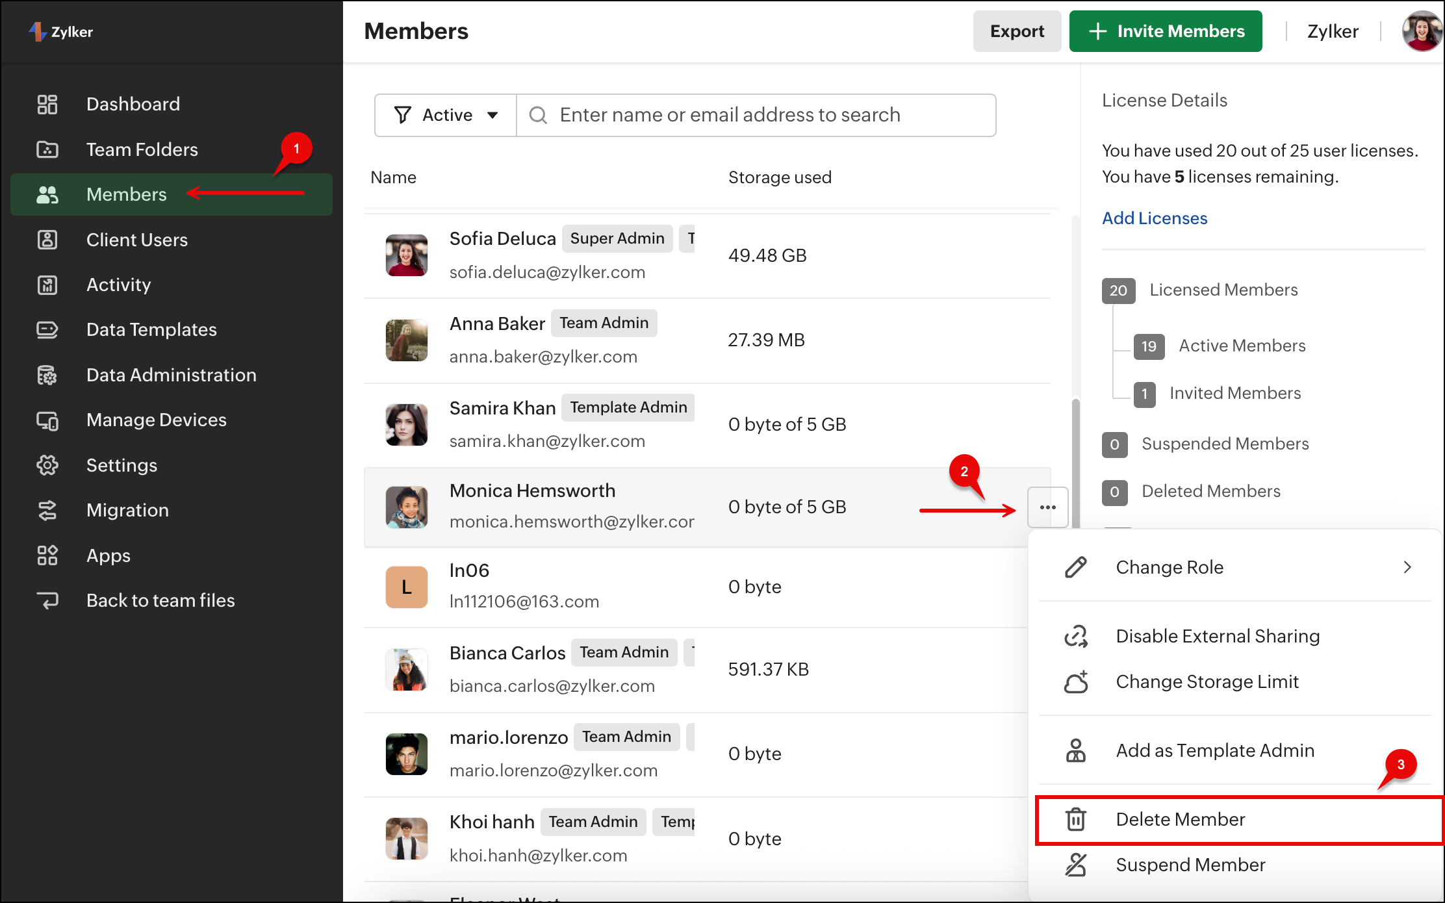
Task: Open the Zylker organization switcher
Action: (1332, 31)
